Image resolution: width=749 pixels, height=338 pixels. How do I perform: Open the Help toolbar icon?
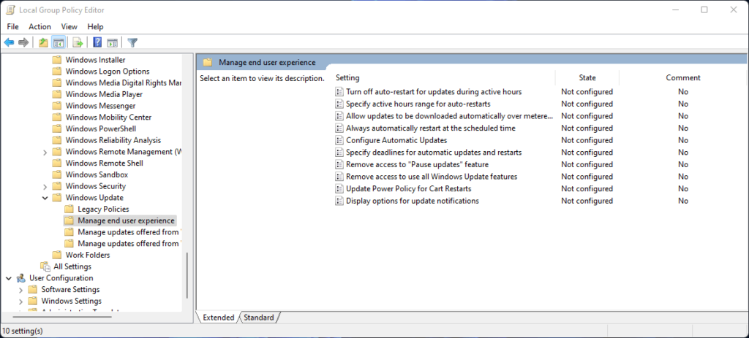(97, 43)
